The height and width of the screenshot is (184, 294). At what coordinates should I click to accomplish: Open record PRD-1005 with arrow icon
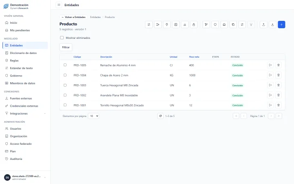pyautogui.click(x=270, y=65)
